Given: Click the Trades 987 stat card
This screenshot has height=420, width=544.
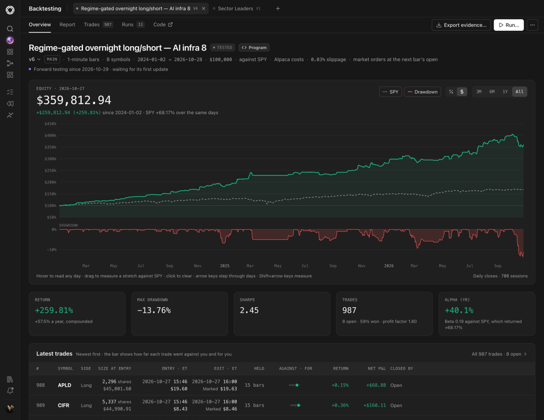Looking at the screenshot, I should point(384,314).
